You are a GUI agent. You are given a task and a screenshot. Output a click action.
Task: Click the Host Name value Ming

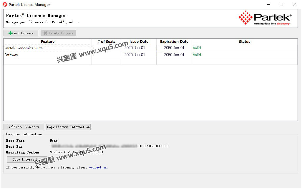point(54,141)
